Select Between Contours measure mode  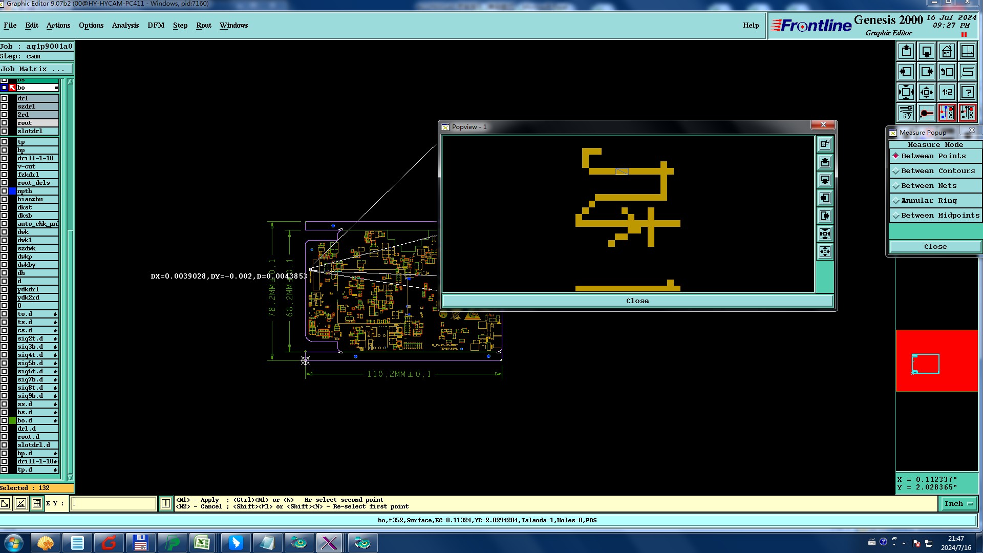click(937, 171)
